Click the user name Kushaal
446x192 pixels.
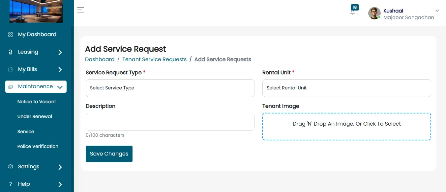pos(393,11)
